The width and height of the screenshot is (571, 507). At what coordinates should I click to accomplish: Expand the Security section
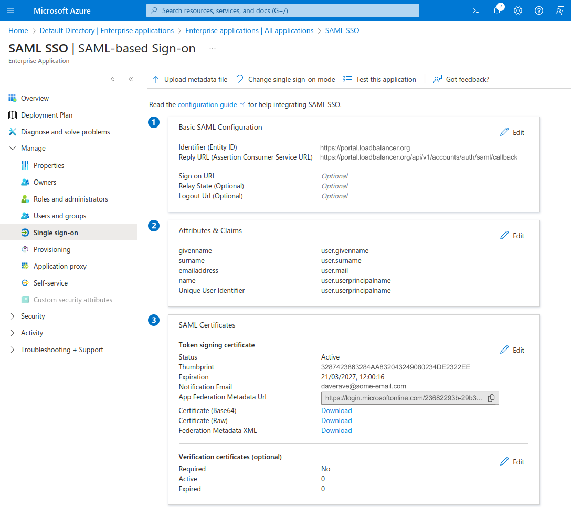pos(13,316)
